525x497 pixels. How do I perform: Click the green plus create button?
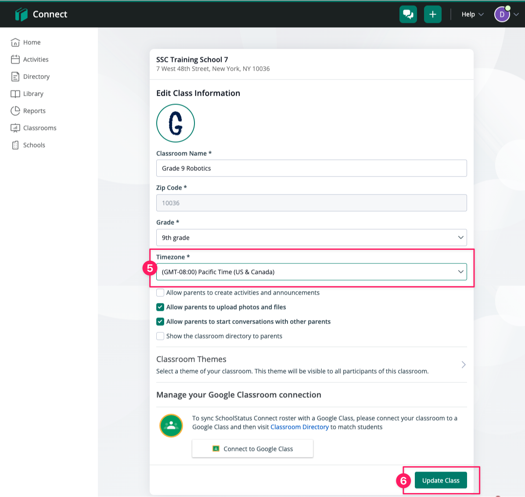432,14
